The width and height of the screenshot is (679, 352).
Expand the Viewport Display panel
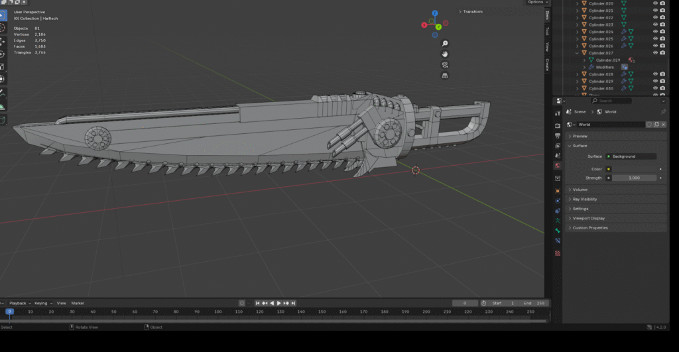click(588, 218)
